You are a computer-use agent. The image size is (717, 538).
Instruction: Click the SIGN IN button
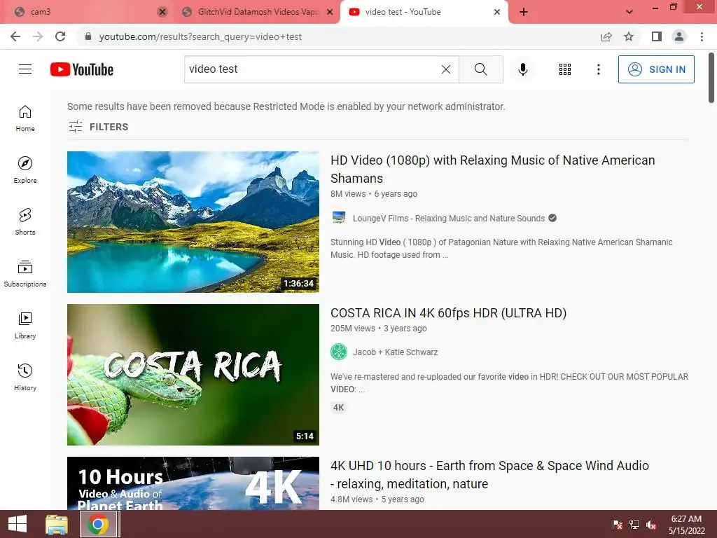(656, 69)
